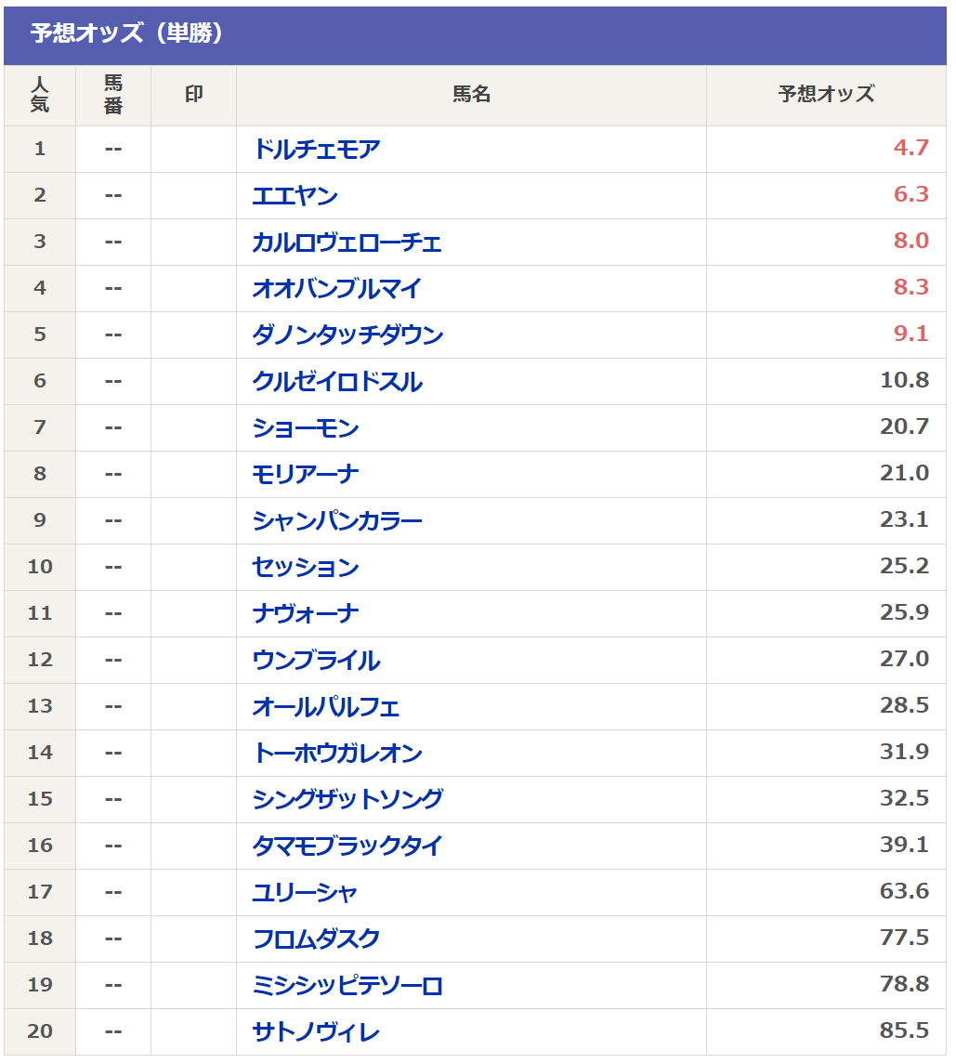
Task: Open horse link ウンブライル
Action: [316, 661]
